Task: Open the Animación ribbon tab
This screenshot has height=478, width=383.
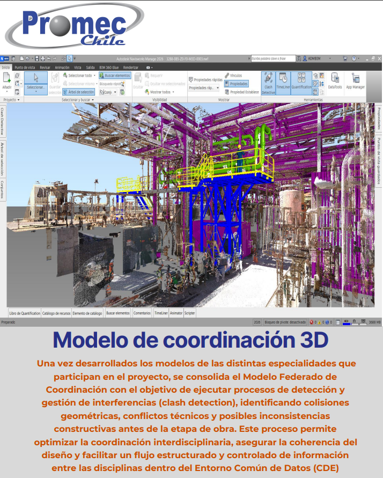Action: point(62,67)
